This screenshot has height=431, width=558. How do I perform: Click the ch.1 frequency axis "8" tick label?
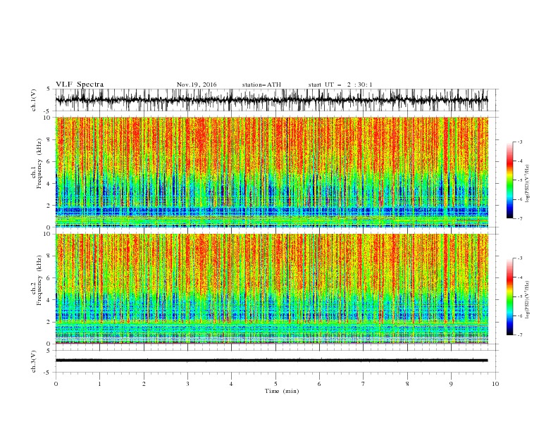[49, 139]
